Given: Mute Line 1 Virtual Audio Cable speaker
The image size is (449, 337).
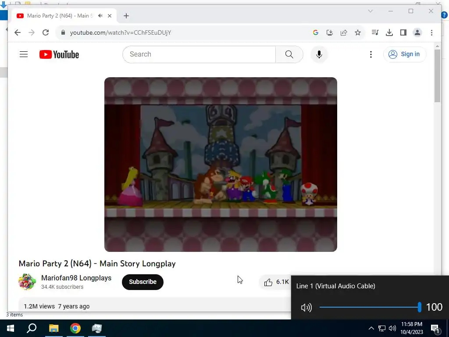Looking at the screenshot, I should point(306,307).
